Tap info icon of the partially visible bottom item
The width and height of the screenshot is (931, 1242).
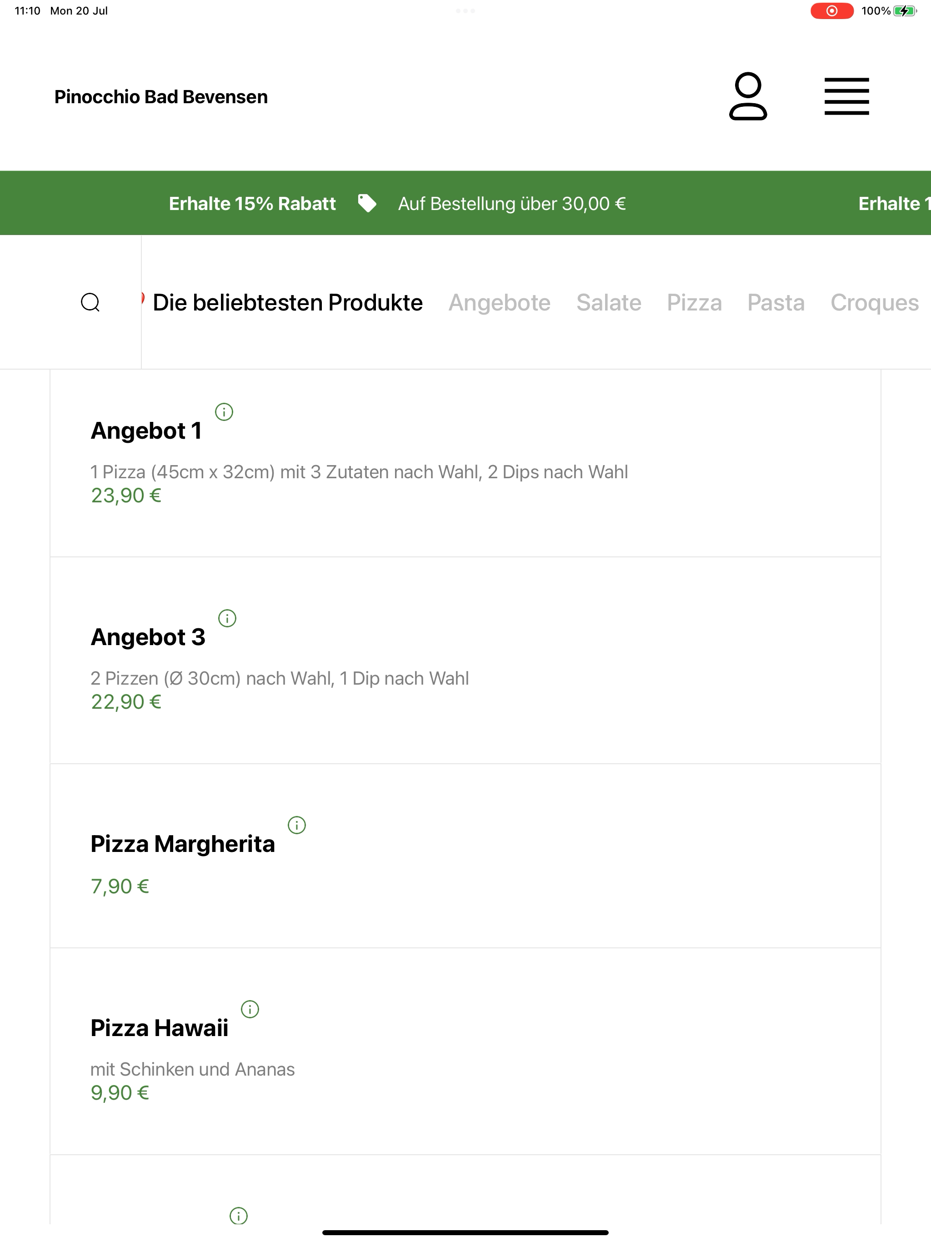[239, 1216]
